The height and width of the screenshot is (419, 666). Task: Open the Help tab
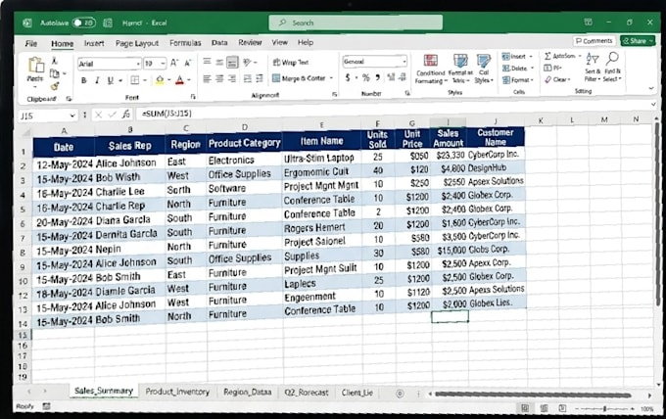[305, 42]
